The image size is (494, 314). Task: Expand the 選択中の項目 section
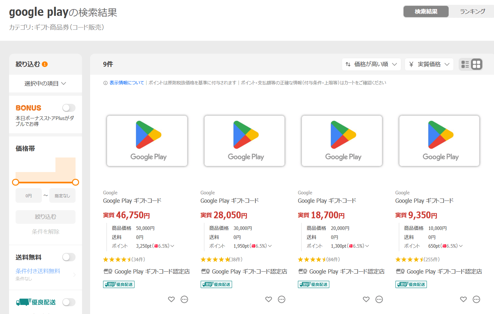tap(45, 83)
